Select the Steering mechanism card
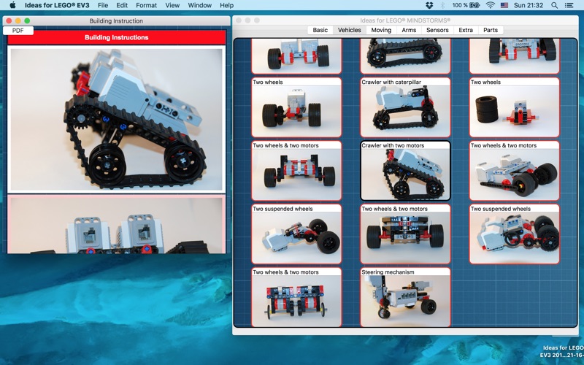This screenshot has width=584, height=365. click(x=405, y=297)
